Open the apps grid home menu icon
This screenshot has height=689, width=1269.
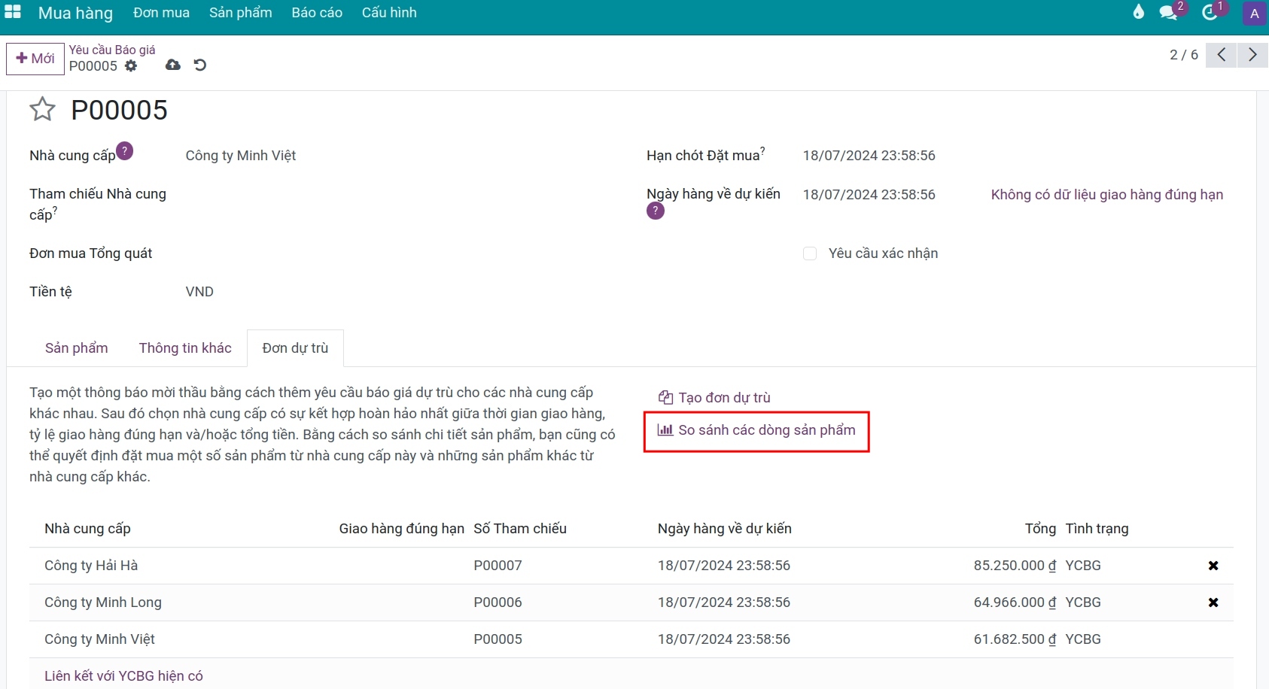coord(13,12)
